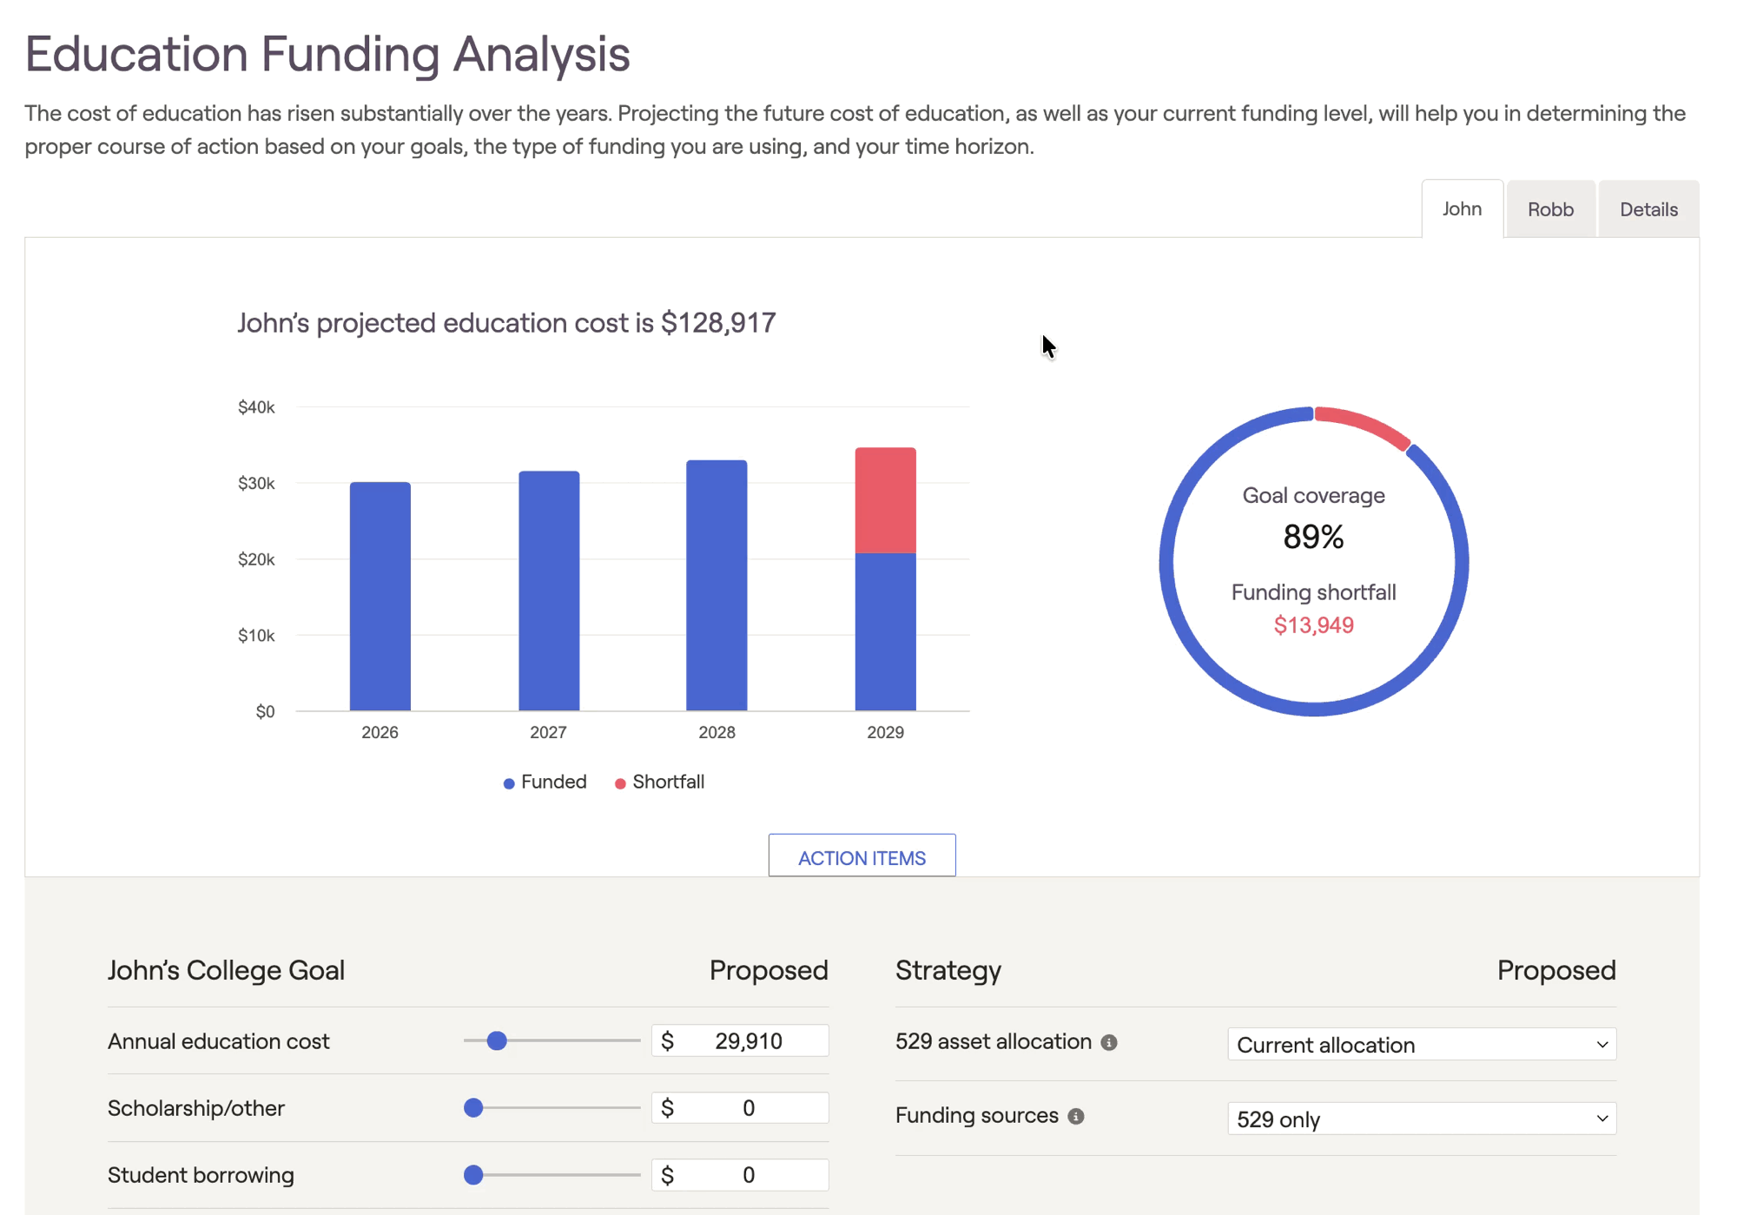
Task: Click the 2028 funded bar in chart
Action: click(x=717, y=584)
